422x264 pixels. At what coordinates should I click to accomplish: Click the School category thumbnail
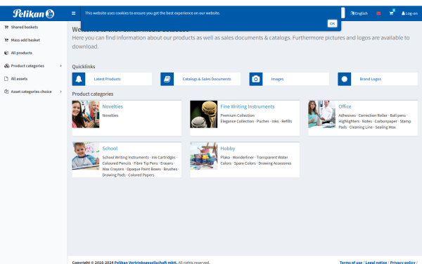pos(86,156)
